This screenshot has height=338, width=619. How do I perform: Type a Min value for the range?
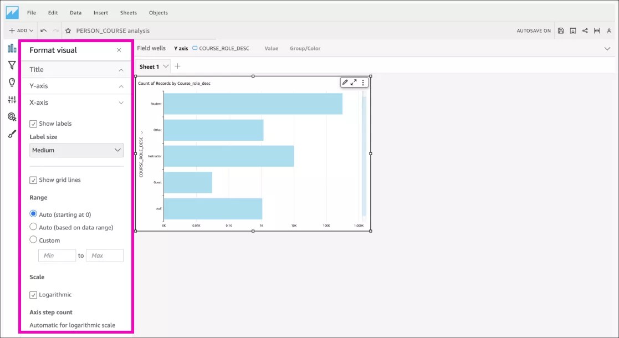click(x=57, y=255)
